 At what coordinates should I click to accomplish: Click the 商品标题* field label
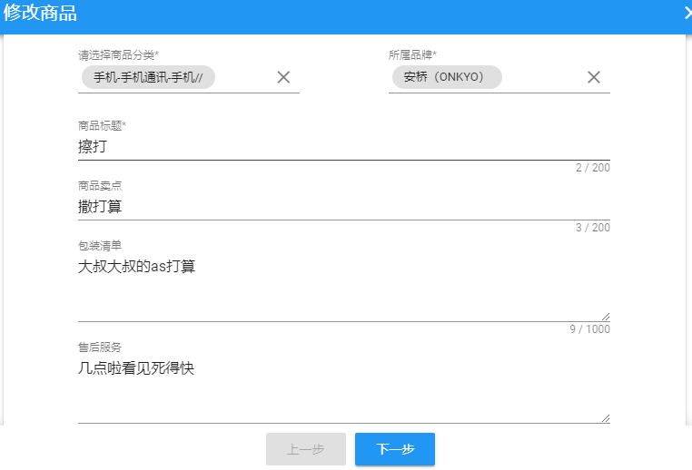point(102,125)
